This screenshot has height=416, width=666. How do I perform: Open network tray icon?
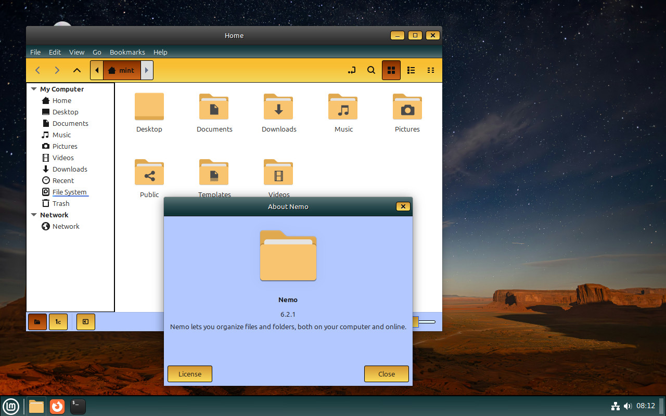[x=615, y=406]
